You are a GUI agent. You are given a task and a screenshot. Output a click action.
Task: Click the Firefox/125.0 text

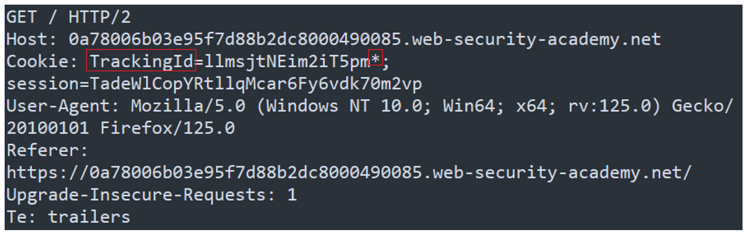(168, 128)
